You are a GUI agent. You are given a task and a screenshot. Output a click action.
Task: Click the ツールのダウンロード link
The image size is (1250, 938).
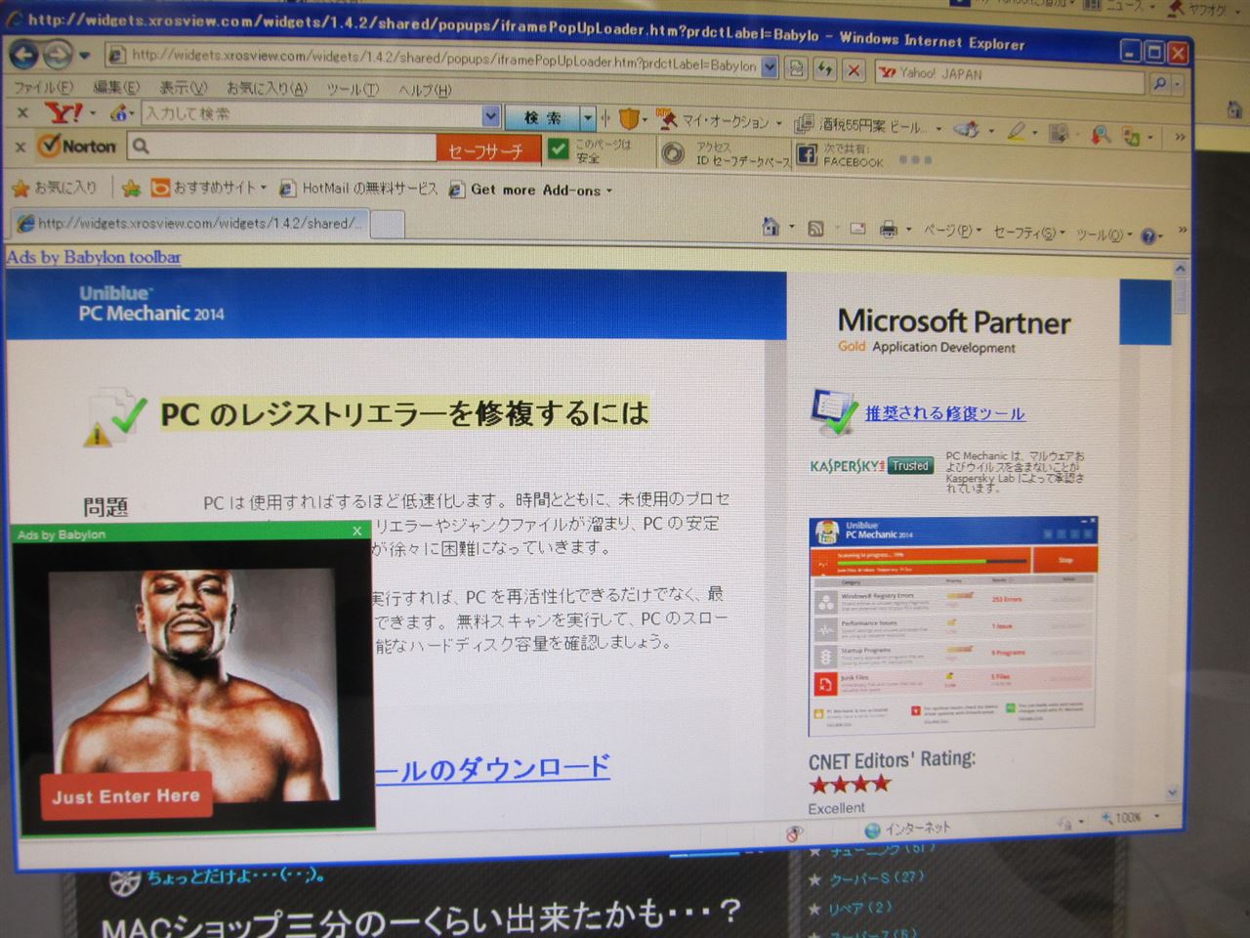[493, 768]
